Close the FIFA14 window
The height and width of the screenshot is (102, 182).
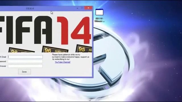coord(88,8)
